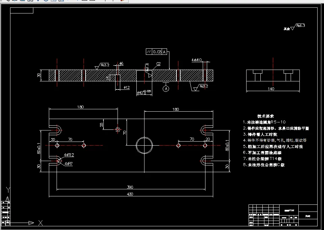Select the 4xM10 thread callout
The height and width of the screenshot is (230, 324).
tap(196, 60)
